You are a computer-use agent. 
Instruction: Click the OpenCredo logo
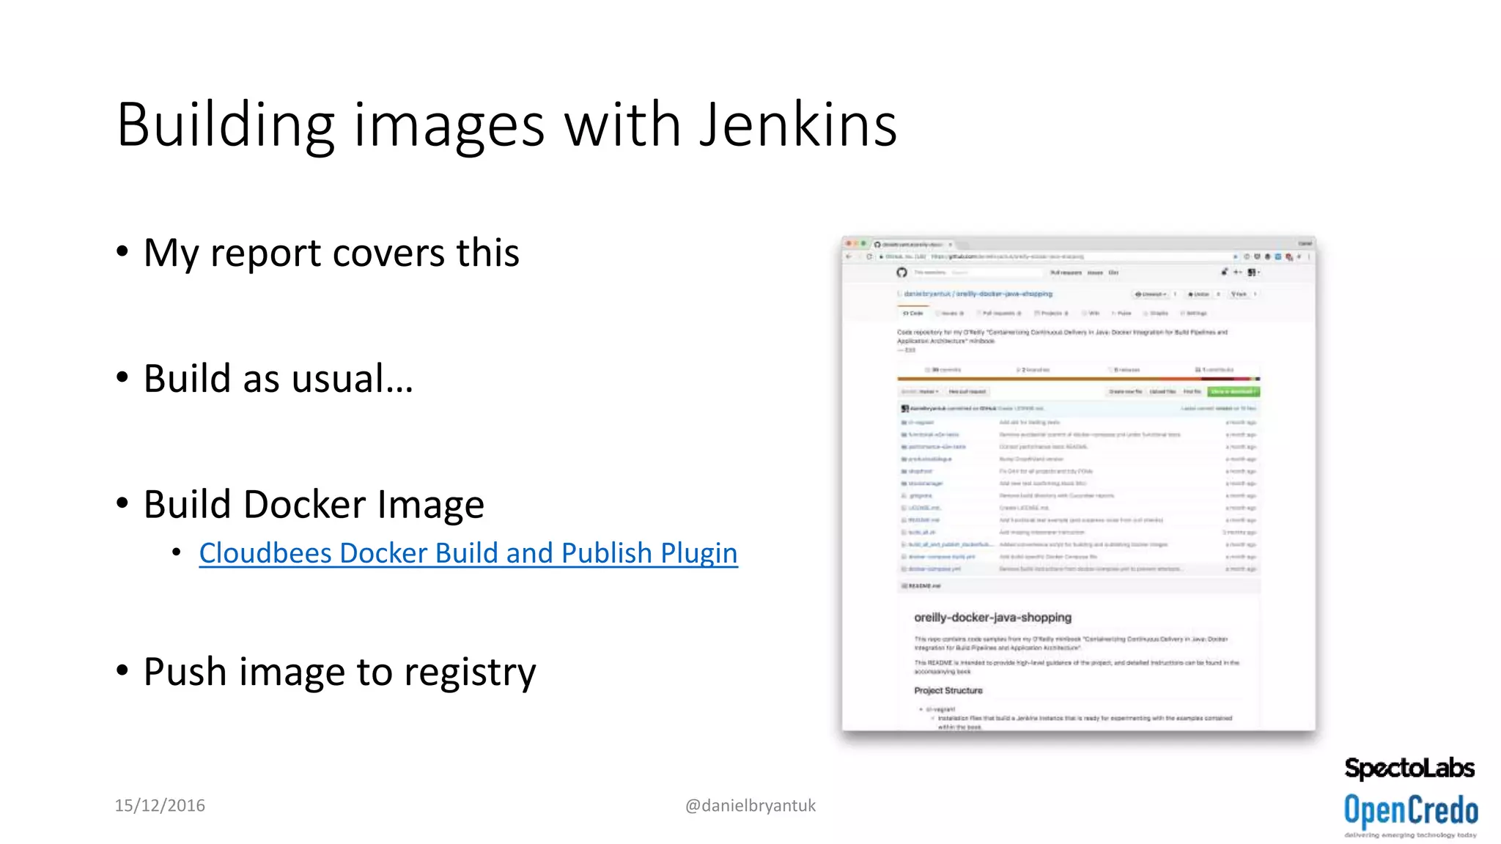(x=1411, y=815)
